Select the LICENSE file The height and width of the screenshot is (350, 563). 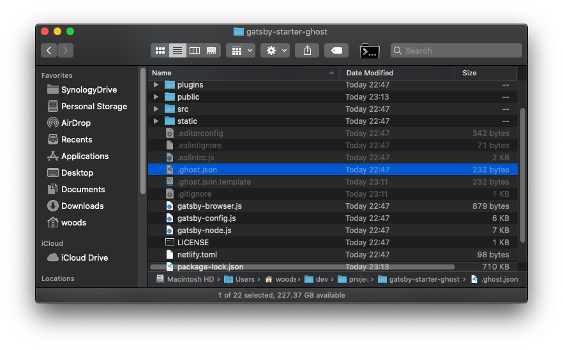(x=333, y=243)
